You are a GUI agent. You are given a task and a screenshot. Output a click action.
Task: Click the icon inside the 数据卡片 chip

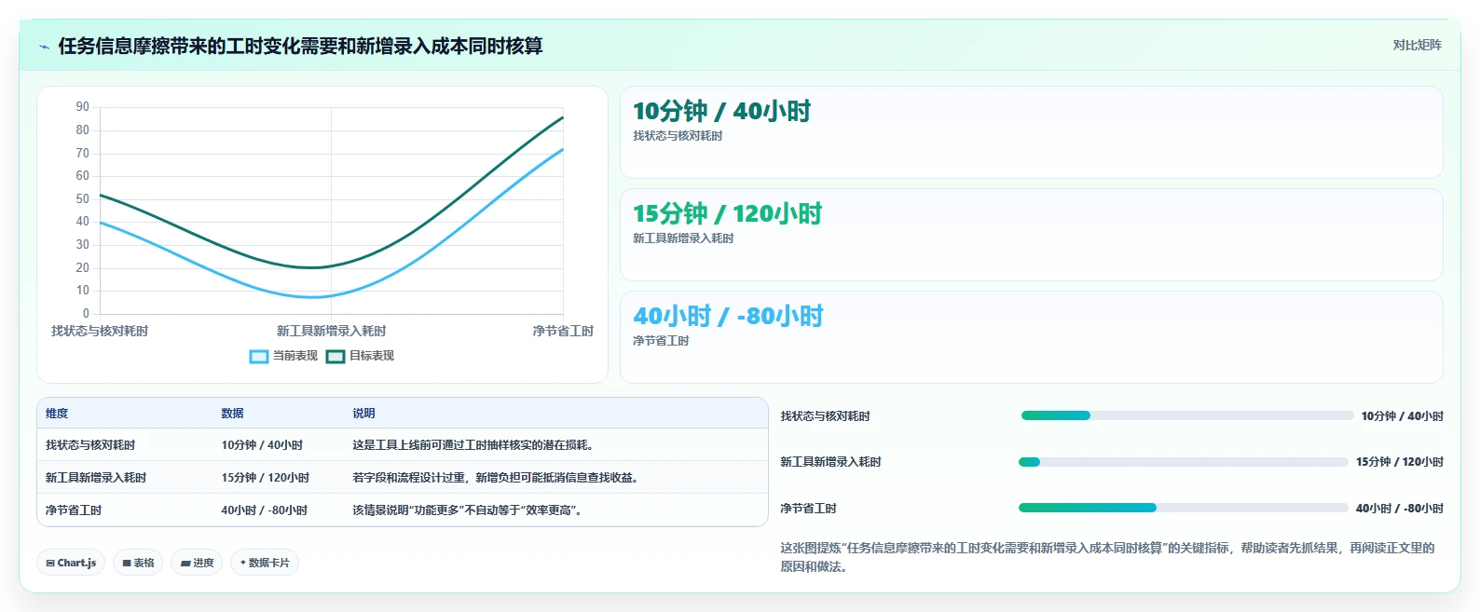pos(243,563)
